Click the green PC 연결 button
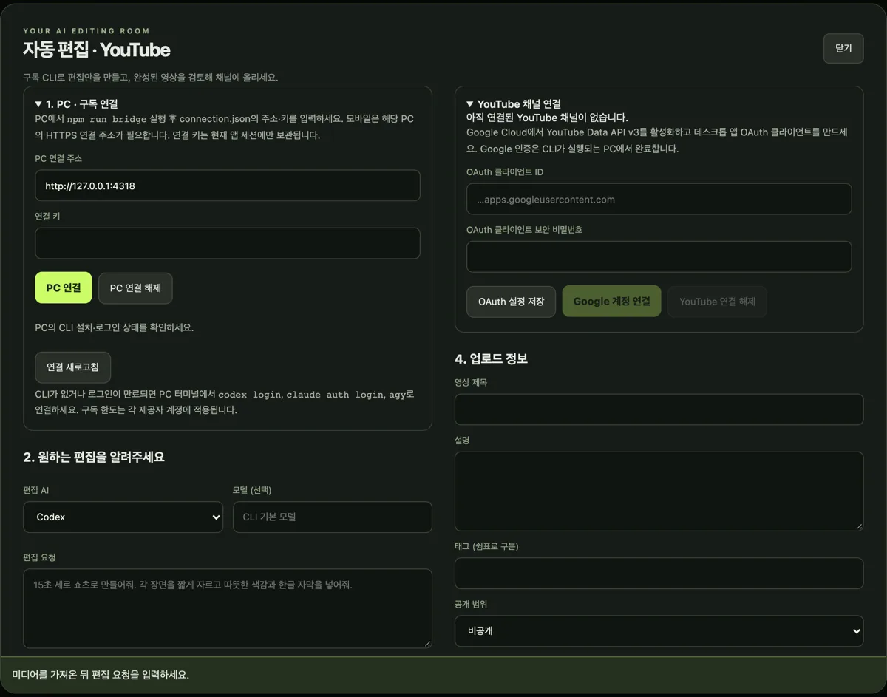 [x=64, y=288]
